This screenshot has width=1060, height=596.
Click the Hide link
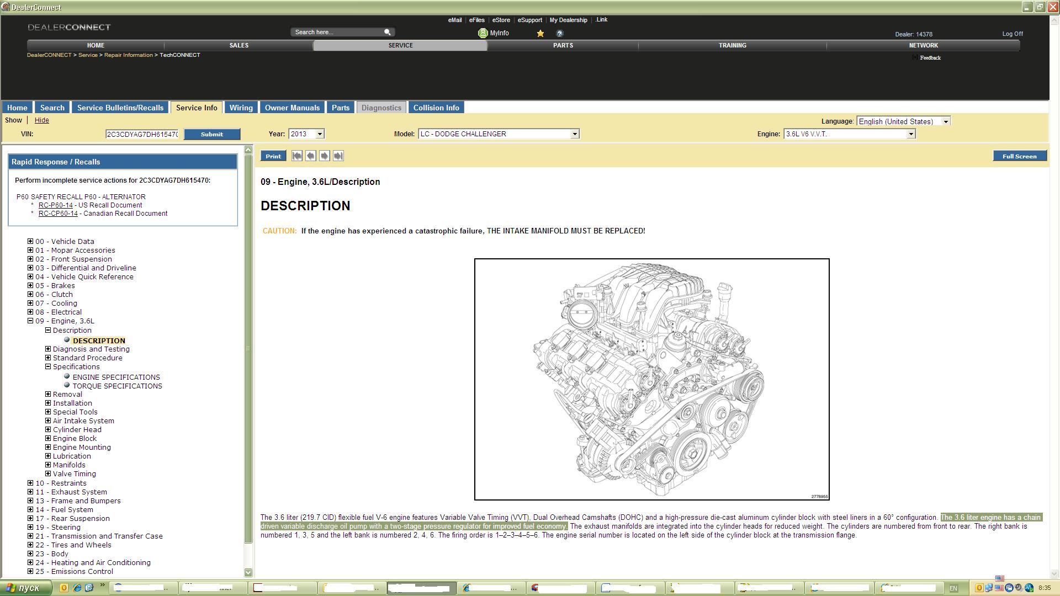click(41, 120)
